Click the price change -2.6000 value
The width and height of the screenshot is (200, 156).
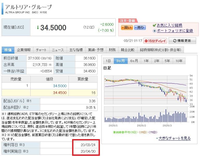tap(107, 24)
